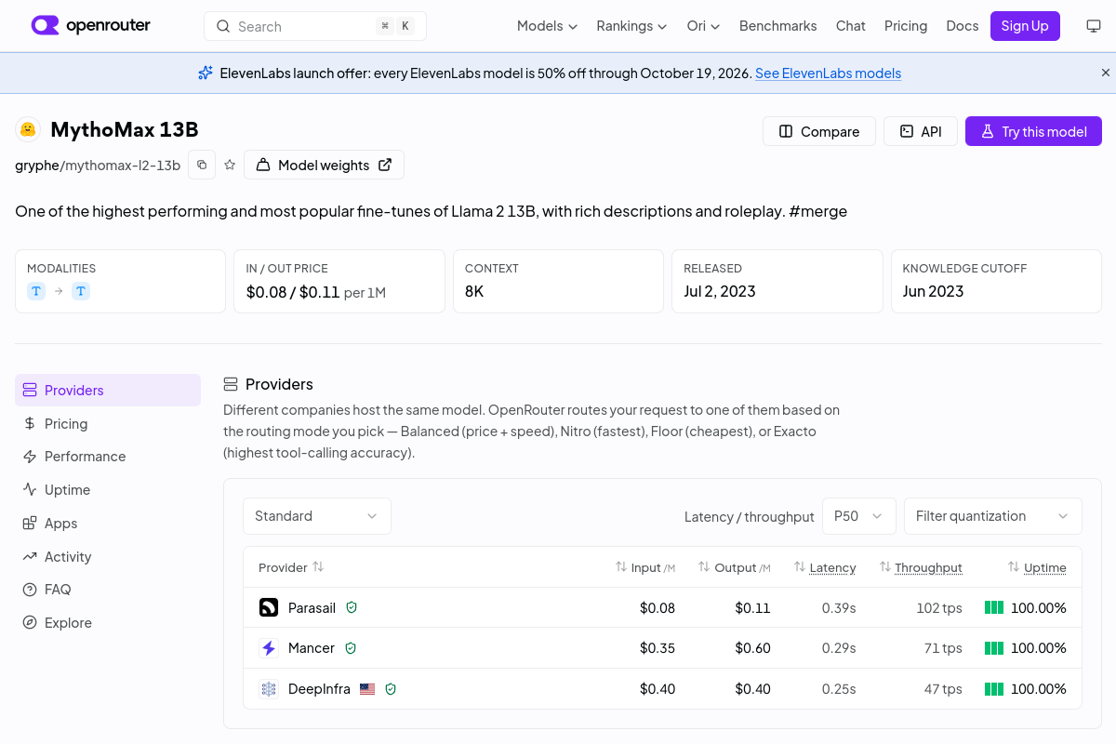
Task: Click the US flag beside DeepInfra
Action: (367, 689)
